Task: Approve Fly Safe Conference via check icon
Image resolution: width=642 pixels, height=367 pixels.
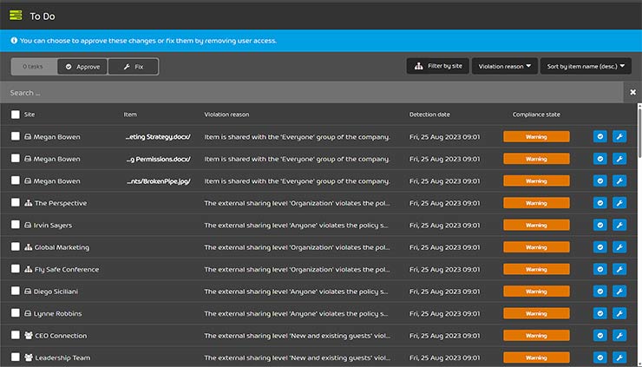Action: [x=600, y=269]
